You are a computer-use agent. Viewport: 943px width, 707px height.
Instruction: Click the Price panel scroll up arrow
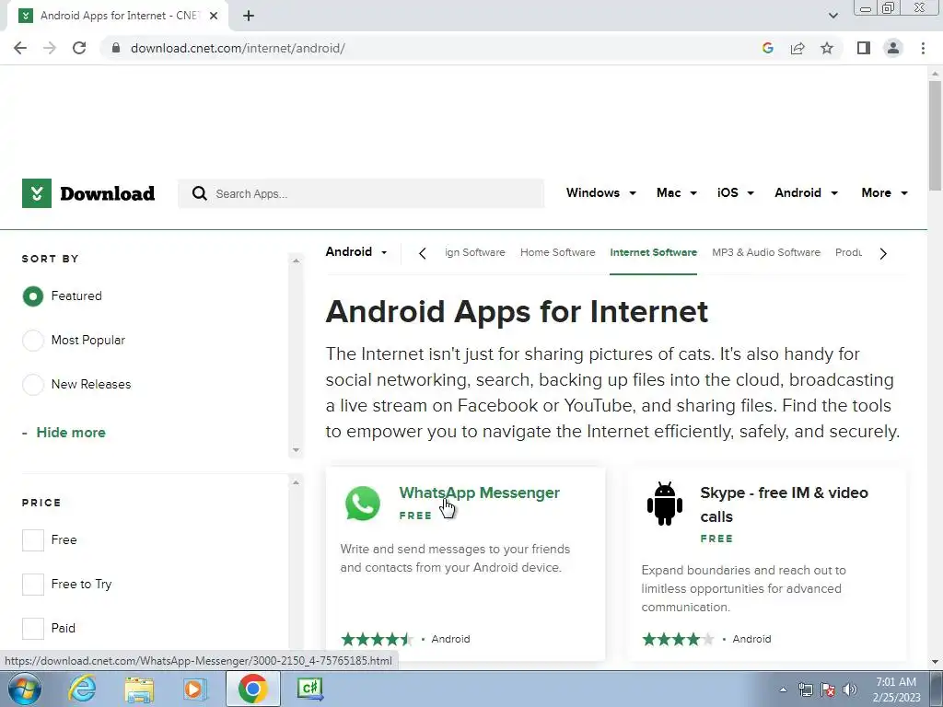(x=296, y=481)
